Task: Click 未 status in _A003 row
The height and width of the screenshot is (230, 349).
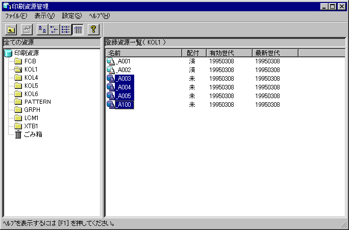Action: point(192,79)
